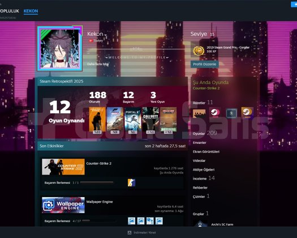Click the Kekon profile avatar picture
This screenshot has width=297, height=238.
pos(60,49)
